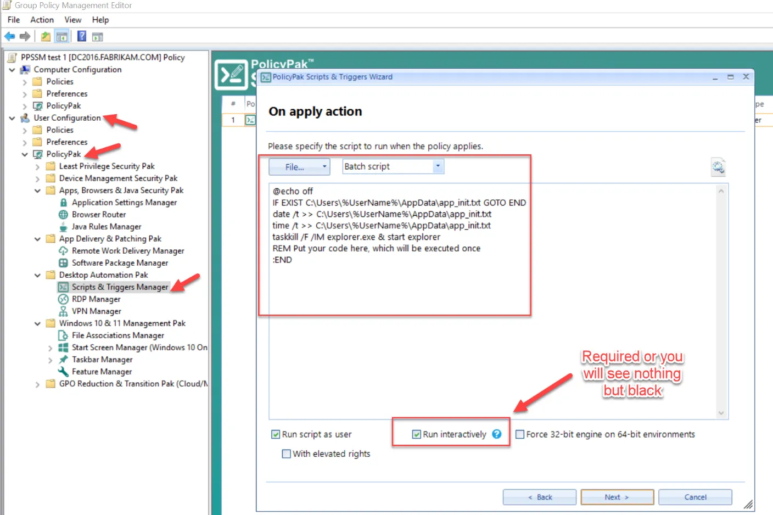Screen dimensions: 773x515
Task: Uncheck the Run script as user checkbox
Action: click(x=276, y=434)
